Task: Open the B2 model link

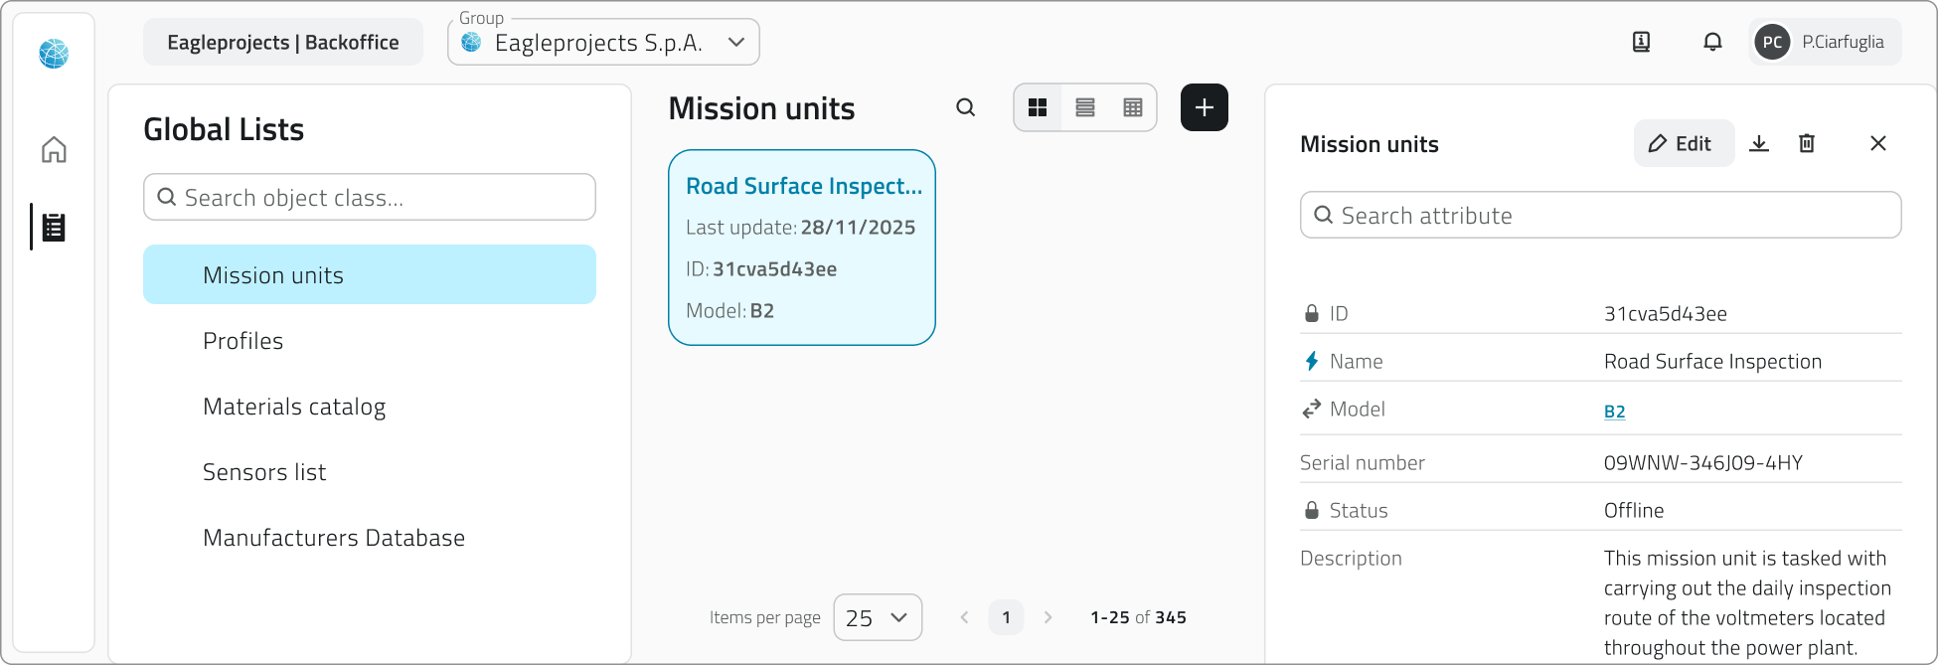Action: 1615,412
